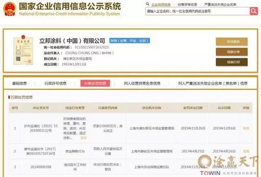Image resolution: width=261 pixels, height=177 pixels.
Task: Switch to the 基础信息 tab
Action: click(x=20, y=83)
